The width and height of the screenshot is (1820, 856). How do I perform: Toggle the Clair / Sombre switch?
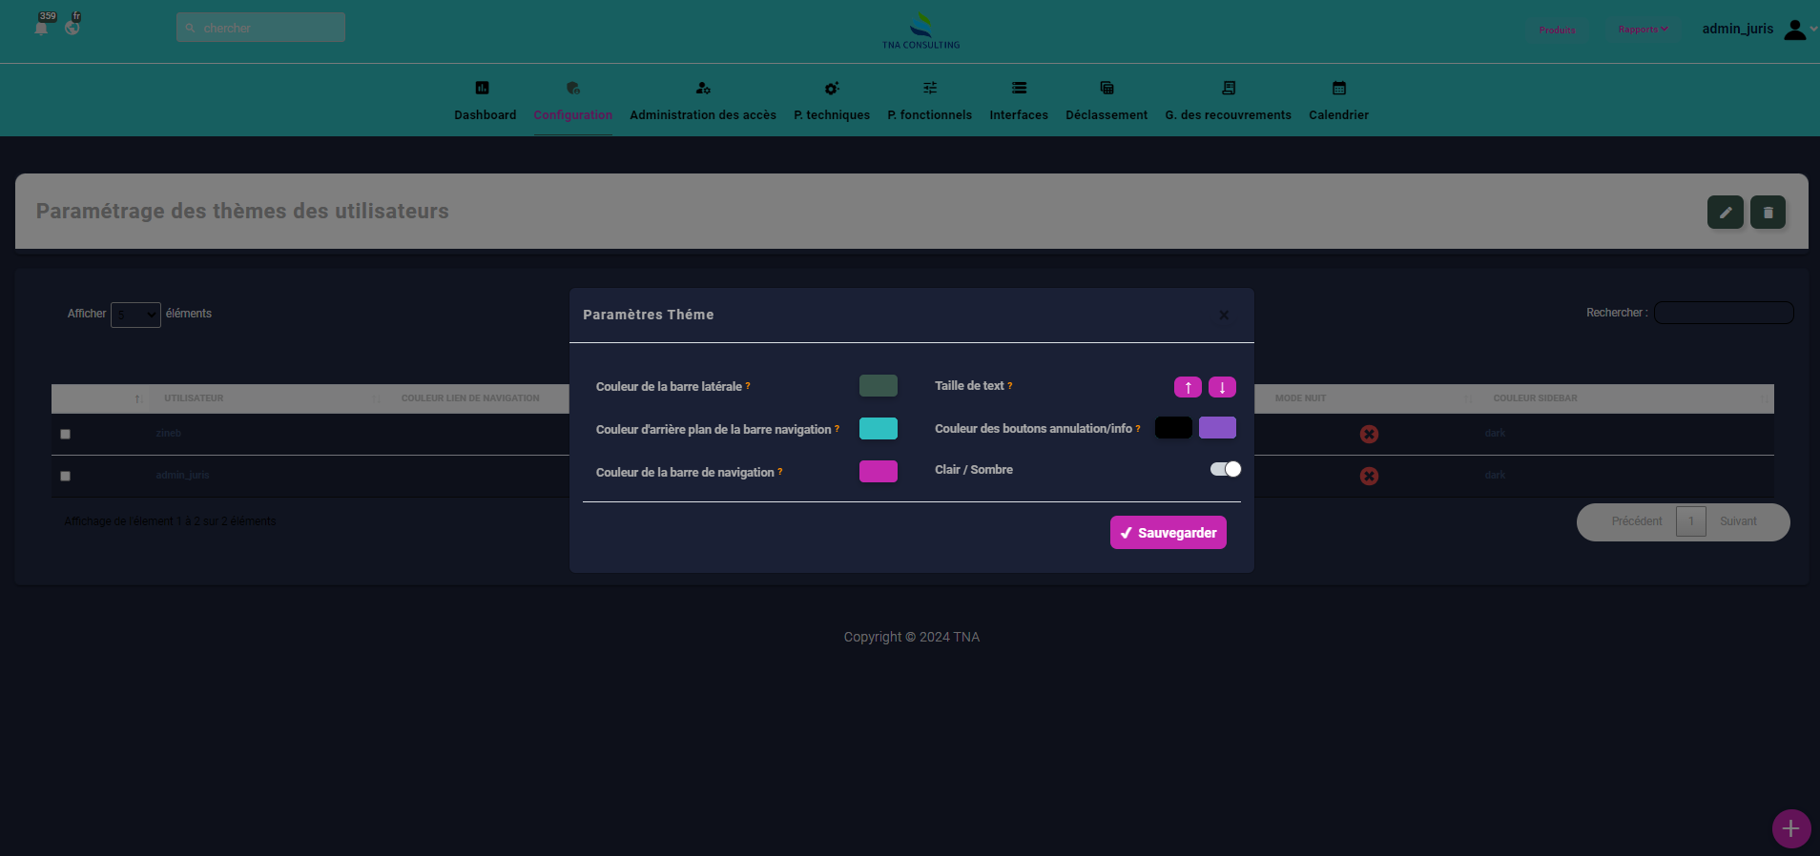click(1225, 469)
